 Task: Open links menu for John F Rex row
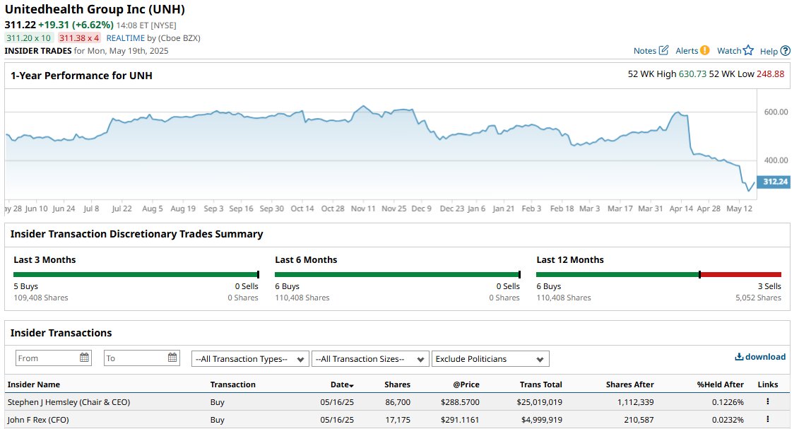[x=767, y=419]
